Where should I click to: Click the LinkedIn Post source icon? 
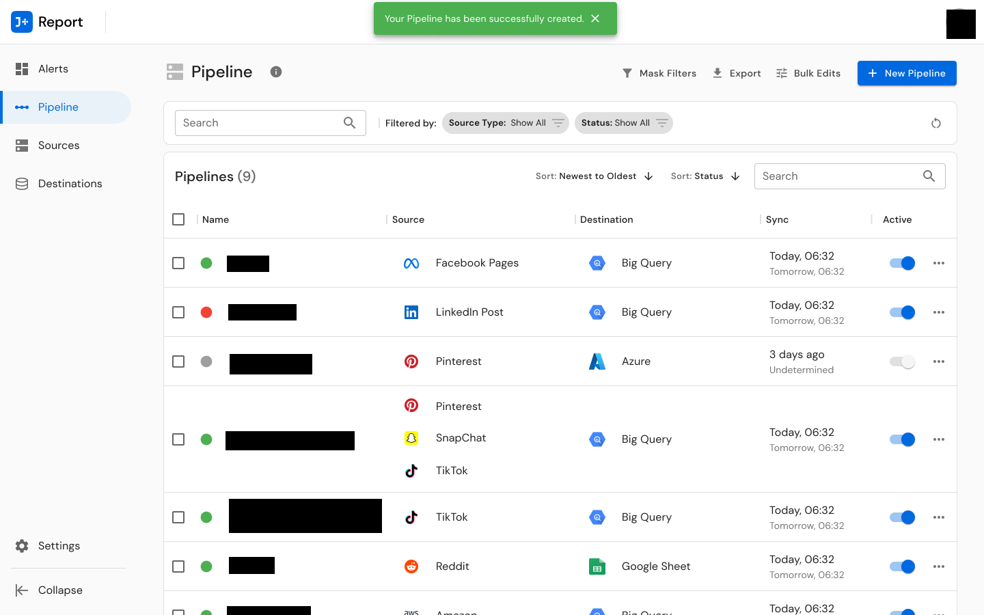point(412,312)
